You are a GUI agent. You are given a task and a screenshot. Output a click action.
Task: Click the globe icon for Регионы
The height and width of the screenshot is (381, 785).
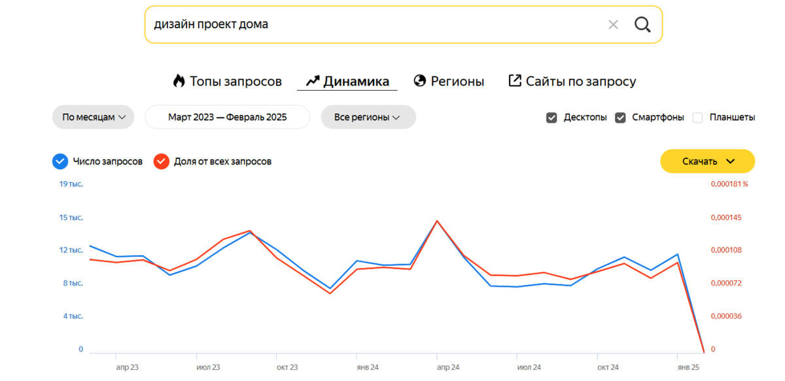click(x=420, y=81)
